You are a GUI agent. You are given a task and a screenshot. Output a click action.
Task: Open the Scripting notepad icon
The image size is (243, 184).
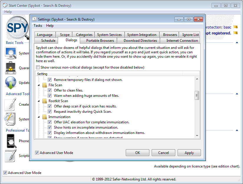tap(11, 156)
